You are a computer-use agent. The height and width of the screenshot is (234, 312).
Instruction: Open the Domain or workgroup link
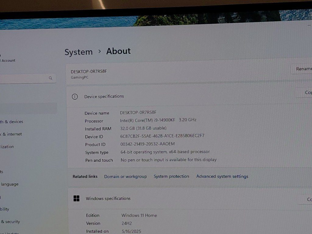[125, 176]
